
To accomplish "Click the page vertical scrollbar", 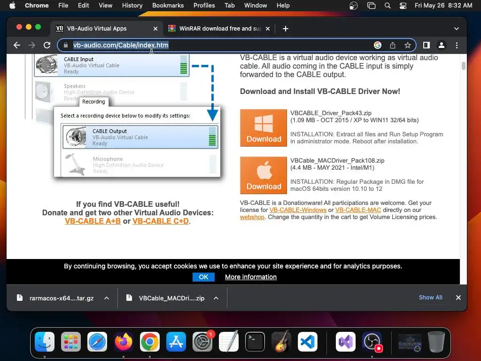I will point(463,66).
